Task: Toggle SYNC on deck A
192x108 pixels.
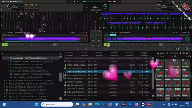Action: (5, 35)
